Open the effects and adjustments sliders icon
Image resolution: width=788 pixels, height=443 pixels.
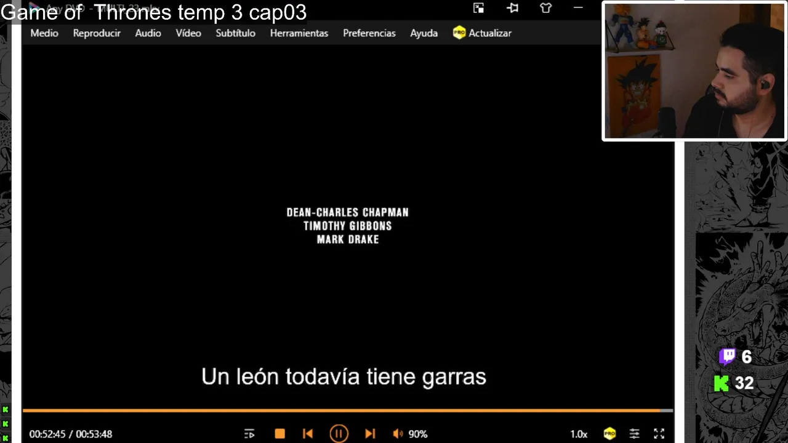[634, 434]
